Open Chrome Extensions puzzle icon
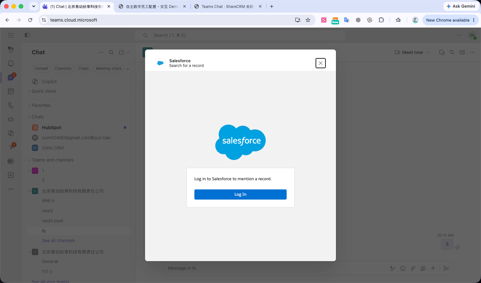Screen dimensions: 481x283 point(381,20)
